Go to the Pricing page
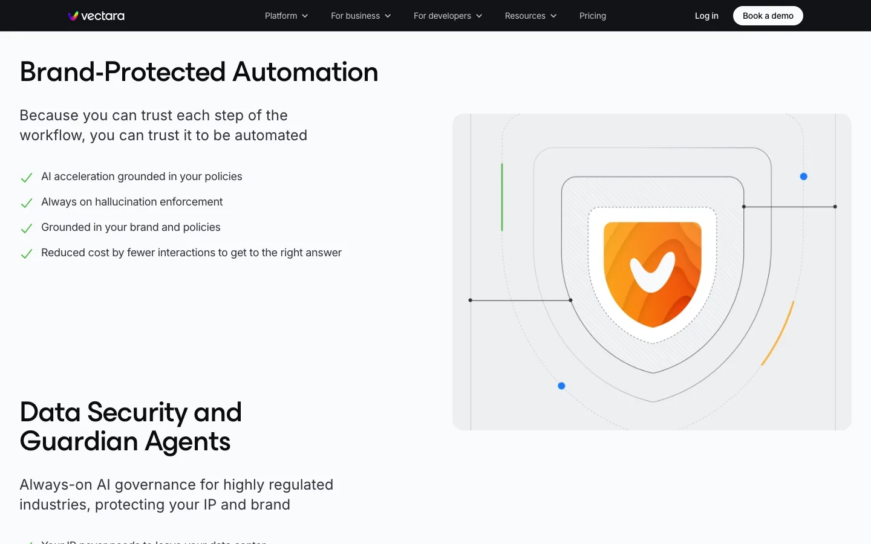Viewport: 871px width, 544px height. [x=593, y=16]
